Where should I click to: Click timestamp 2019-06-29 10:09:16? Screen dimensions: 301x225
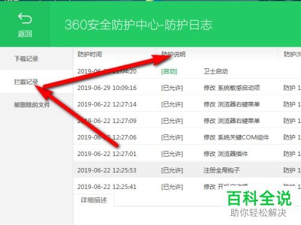click(x=107, y=88)
